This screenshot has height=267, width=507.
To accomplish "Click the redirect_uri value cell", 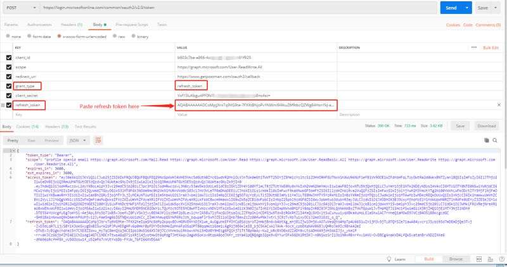I will [256, 77].
